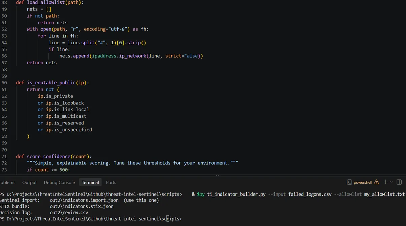Click "return nets" on line 57
The width and height of the screenshot is (406, 226).
[42, 63]
